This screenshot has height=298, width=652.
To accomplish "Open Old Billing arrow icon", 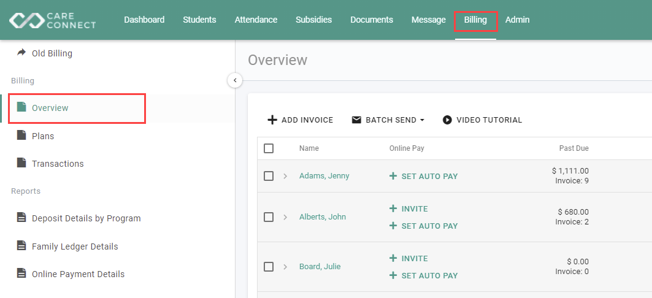I will (x=21, y=53).
